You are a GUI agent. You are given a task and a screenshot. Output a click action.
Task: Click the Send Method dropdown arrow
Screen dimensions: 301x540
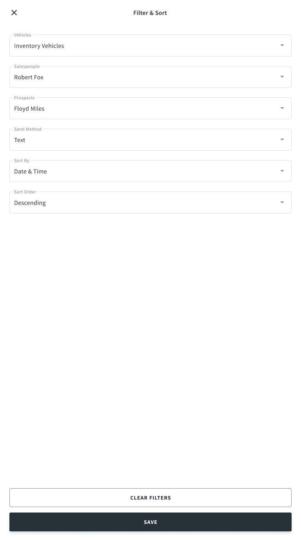[x=282, y=140]
